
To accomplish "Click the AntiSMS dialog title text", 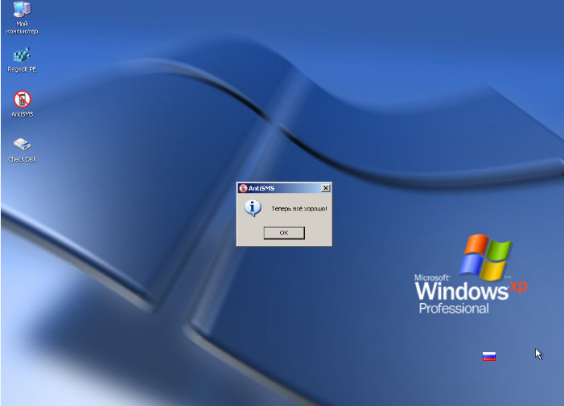I will 261,188.
